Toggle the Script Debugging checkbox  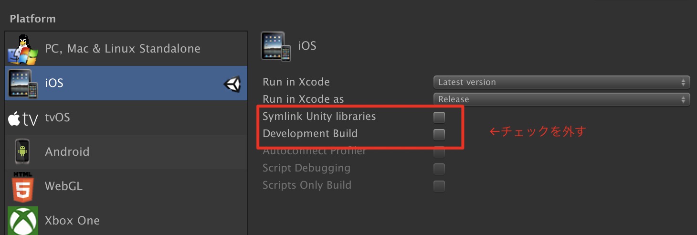tap(439, 169)
